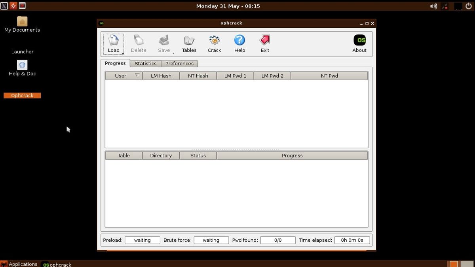Launch Ophcrack from the desktop shortcut
Image resolution: width=475 pixels, height=267 pixels.
(x=22, y=95)
